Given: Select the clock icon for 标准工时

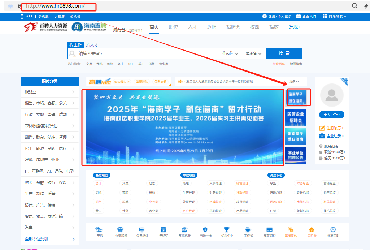Looking at the screenshot, I should (x=332, y=229).
